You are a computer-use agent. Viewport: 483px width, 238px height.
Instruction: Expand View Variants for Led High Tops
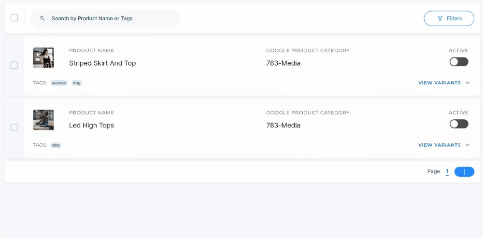pos(443,145)
